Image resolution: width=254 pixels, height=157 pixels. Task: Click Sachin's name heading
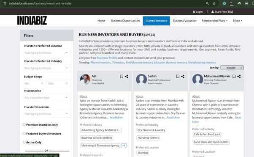click(x=152, y=76)
